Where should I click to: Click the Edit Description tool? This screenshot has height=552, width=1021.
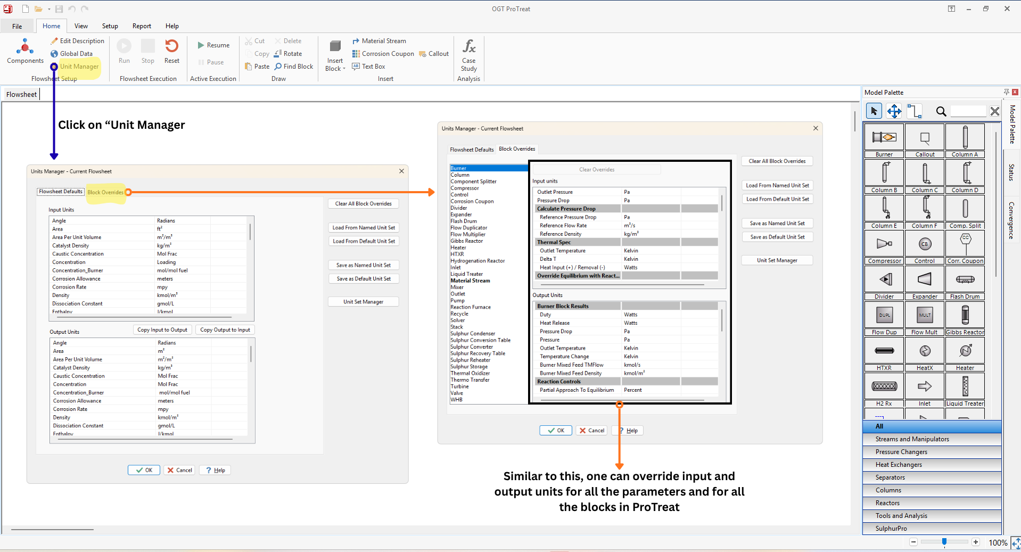tap(78, 41)
